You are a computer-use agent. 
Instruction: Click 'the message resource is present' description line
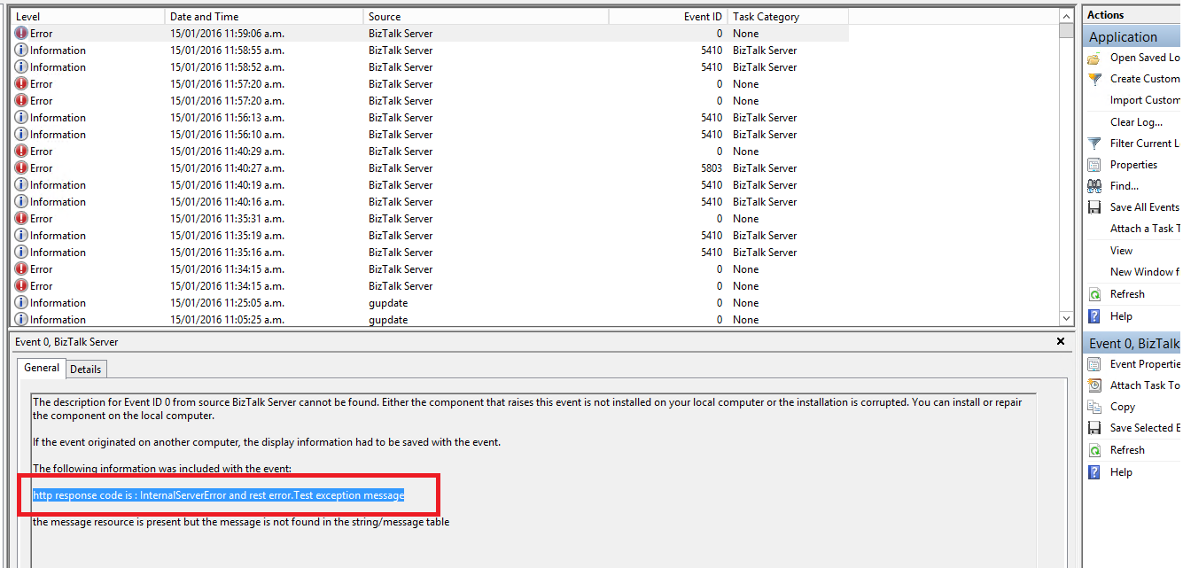241,522
